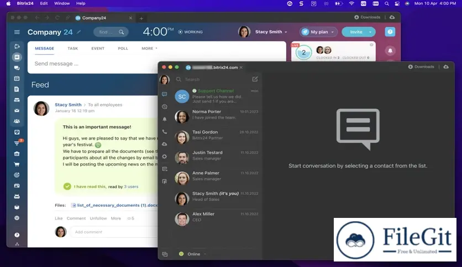
Task: Open the document icon in left sidebar
Action: 17,89
